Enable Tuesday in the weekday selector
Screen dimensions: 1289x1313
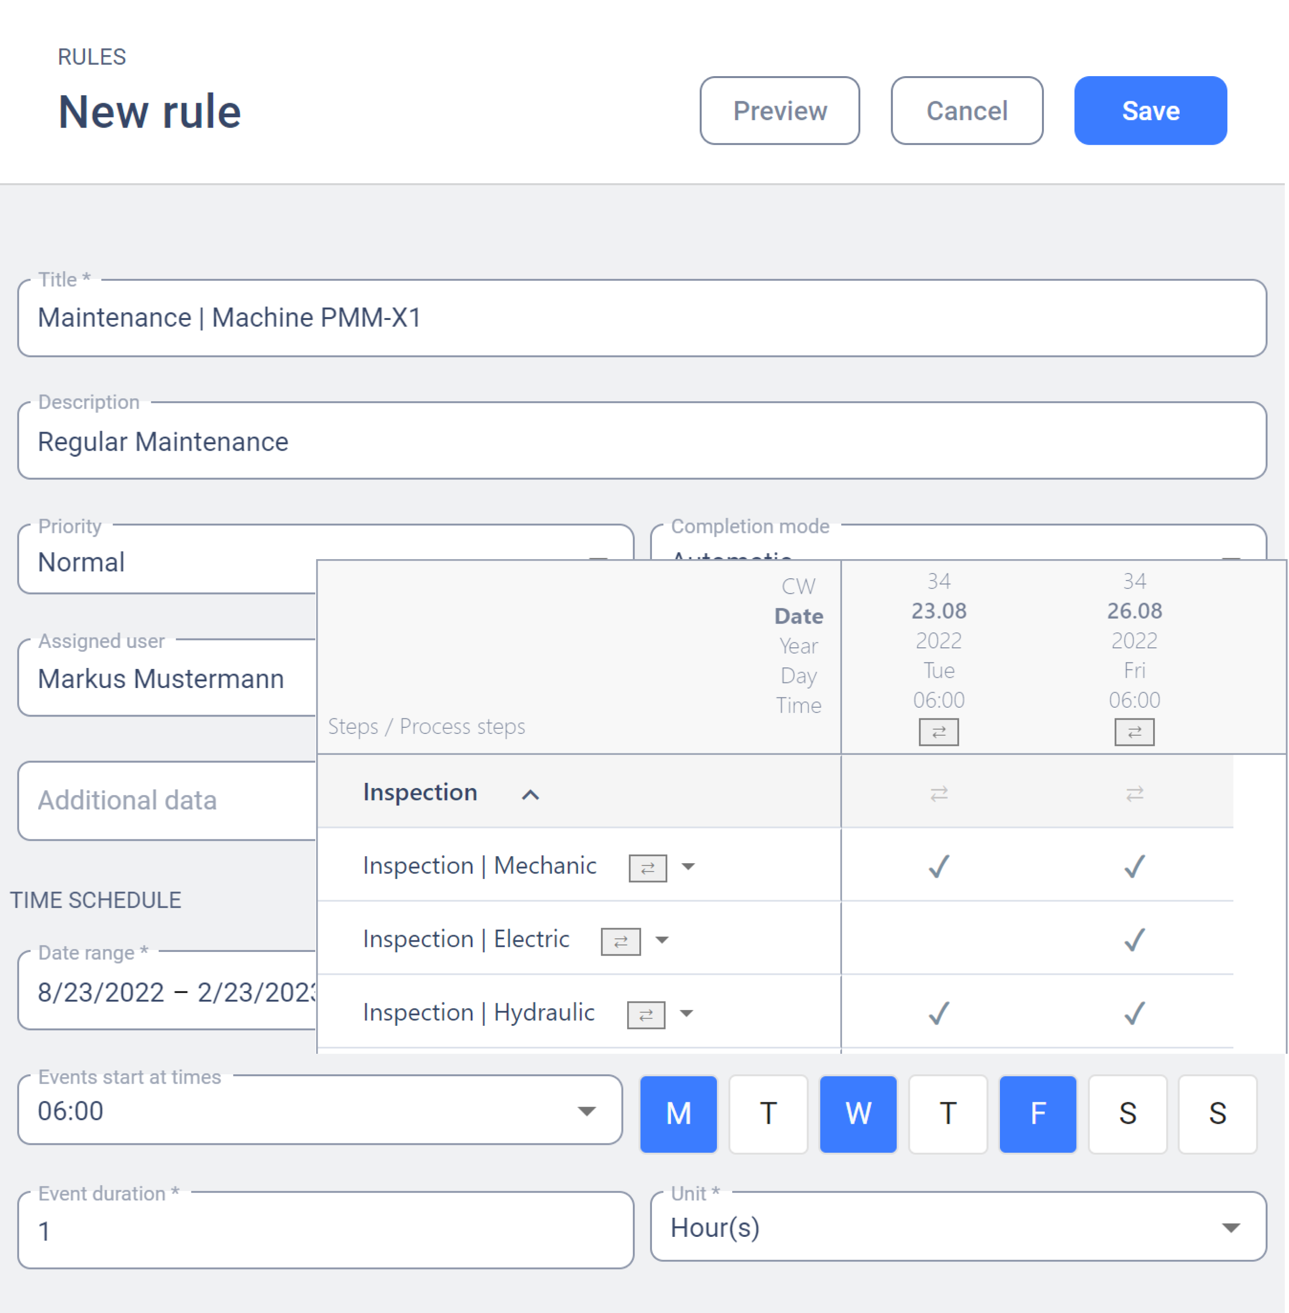(768, 1114)
